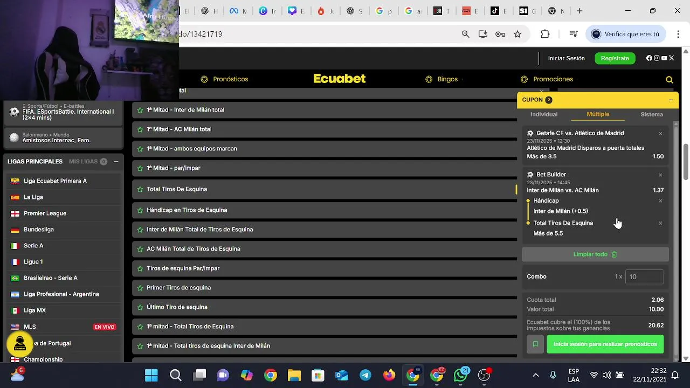Viewport: 690px width, 388px height.
Task: Open WhatsApp from the taskbar
Action: [461, 375]
